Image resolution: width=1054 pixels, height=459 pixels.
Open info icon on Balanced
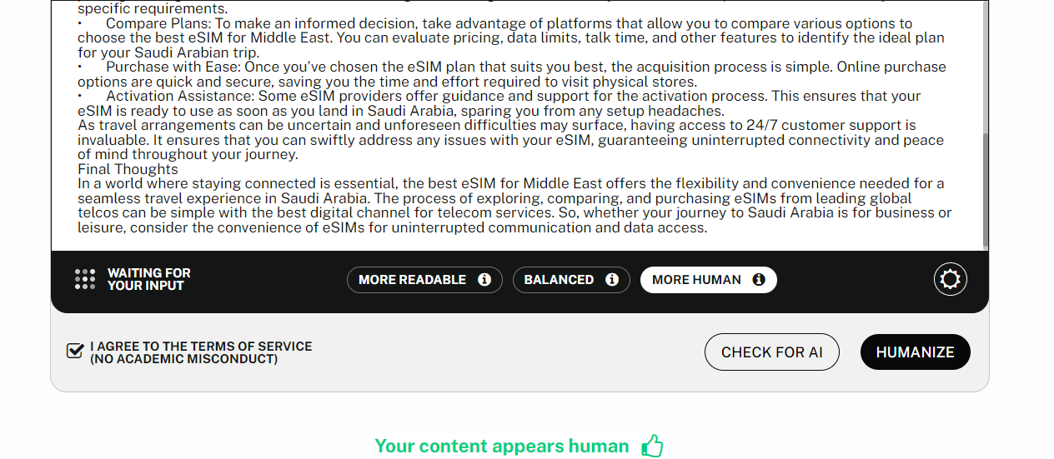tap(612, 280)
